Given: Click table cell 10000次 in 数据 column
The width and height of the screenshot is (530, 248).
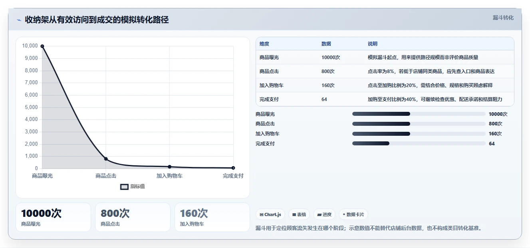Looking at the screenshot, I should 331,58.
